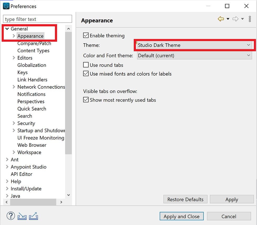
Task: Click tree scrollbar up arrow
Action: [68, 29]
